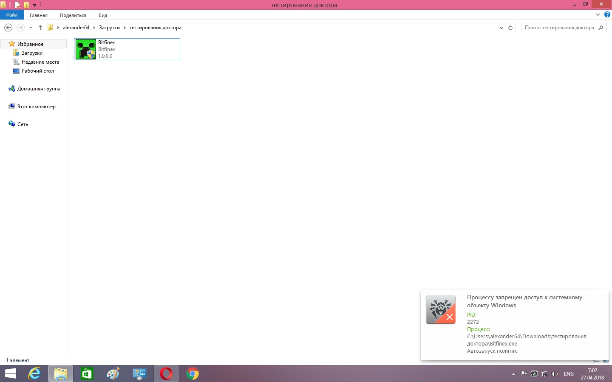Open the Windows Store taskbar icon

coord(87,374)
